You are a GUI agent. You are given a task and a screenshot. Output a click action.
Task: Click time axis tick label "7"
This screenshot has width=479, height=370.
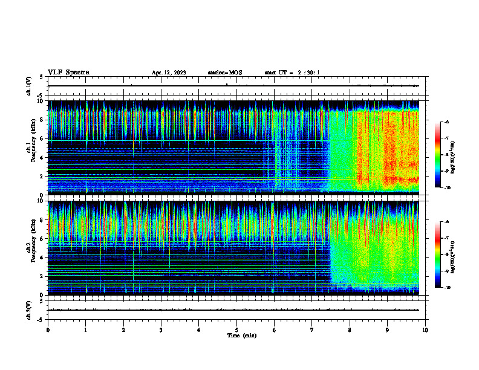pyautogui.click(x=312, y=330)
